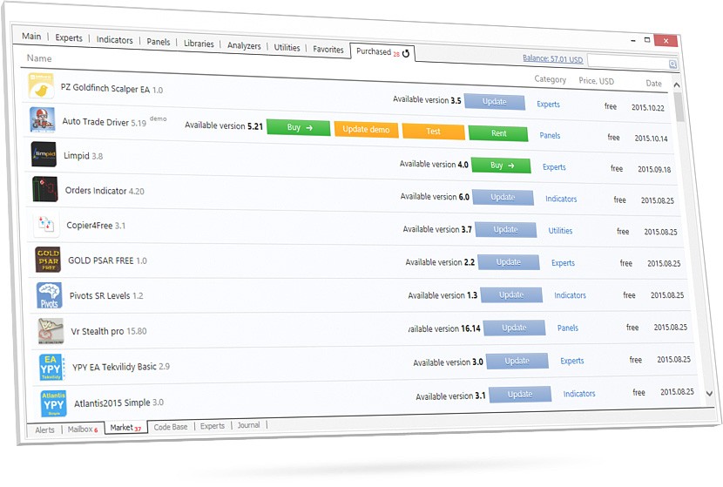Click the Auto Trade Driver product icon
The image size is (723, 487).
click(42, 119)
